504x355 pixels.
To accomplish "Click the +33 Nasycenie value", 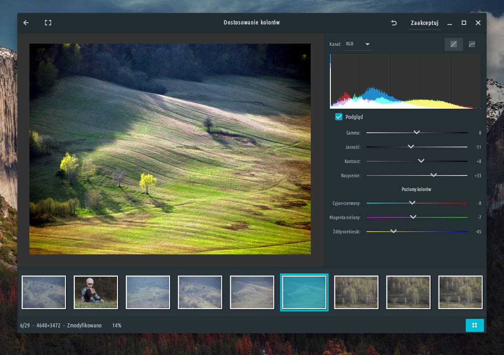I will (x=478, y=175).
